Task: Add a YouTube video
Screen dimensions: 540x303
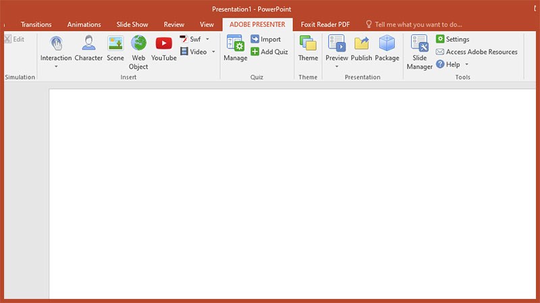Action: coord(163,48)
